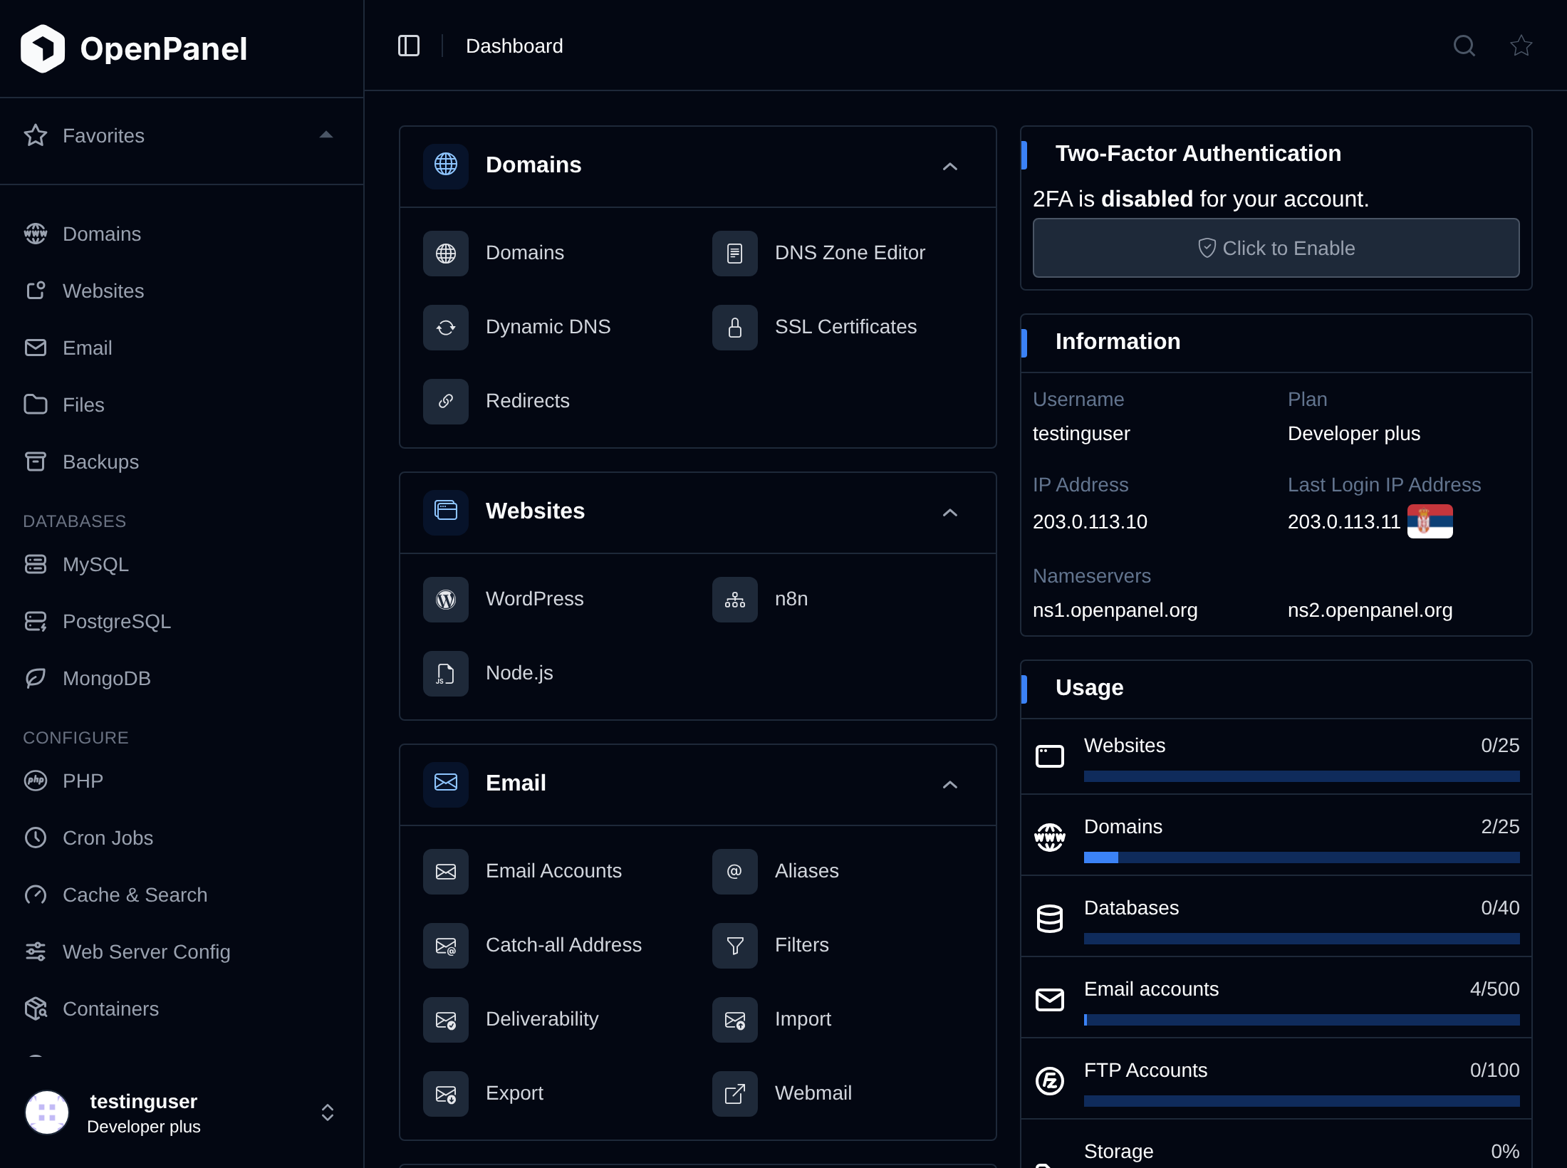Click the 'Developer plus' plan value

point(1354,434)
